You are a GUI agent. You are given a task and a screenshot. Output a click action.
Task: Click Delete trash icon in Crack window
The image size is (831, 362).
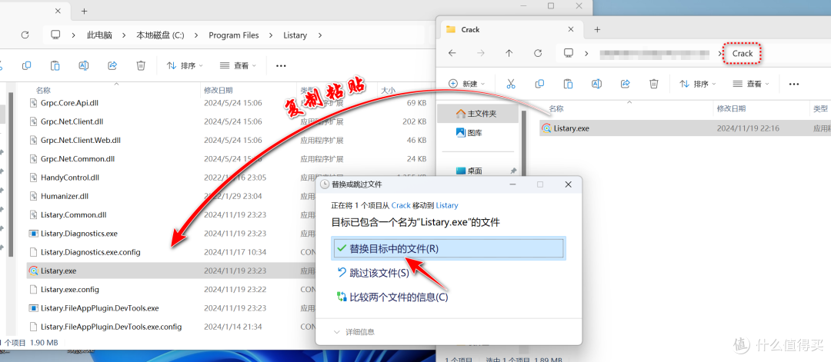(654, 84)
